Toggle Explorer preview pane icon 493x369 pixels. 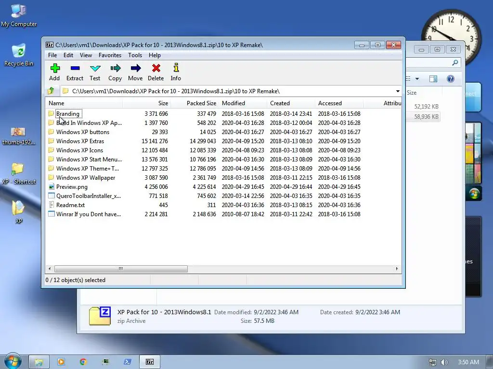(433, 79)
